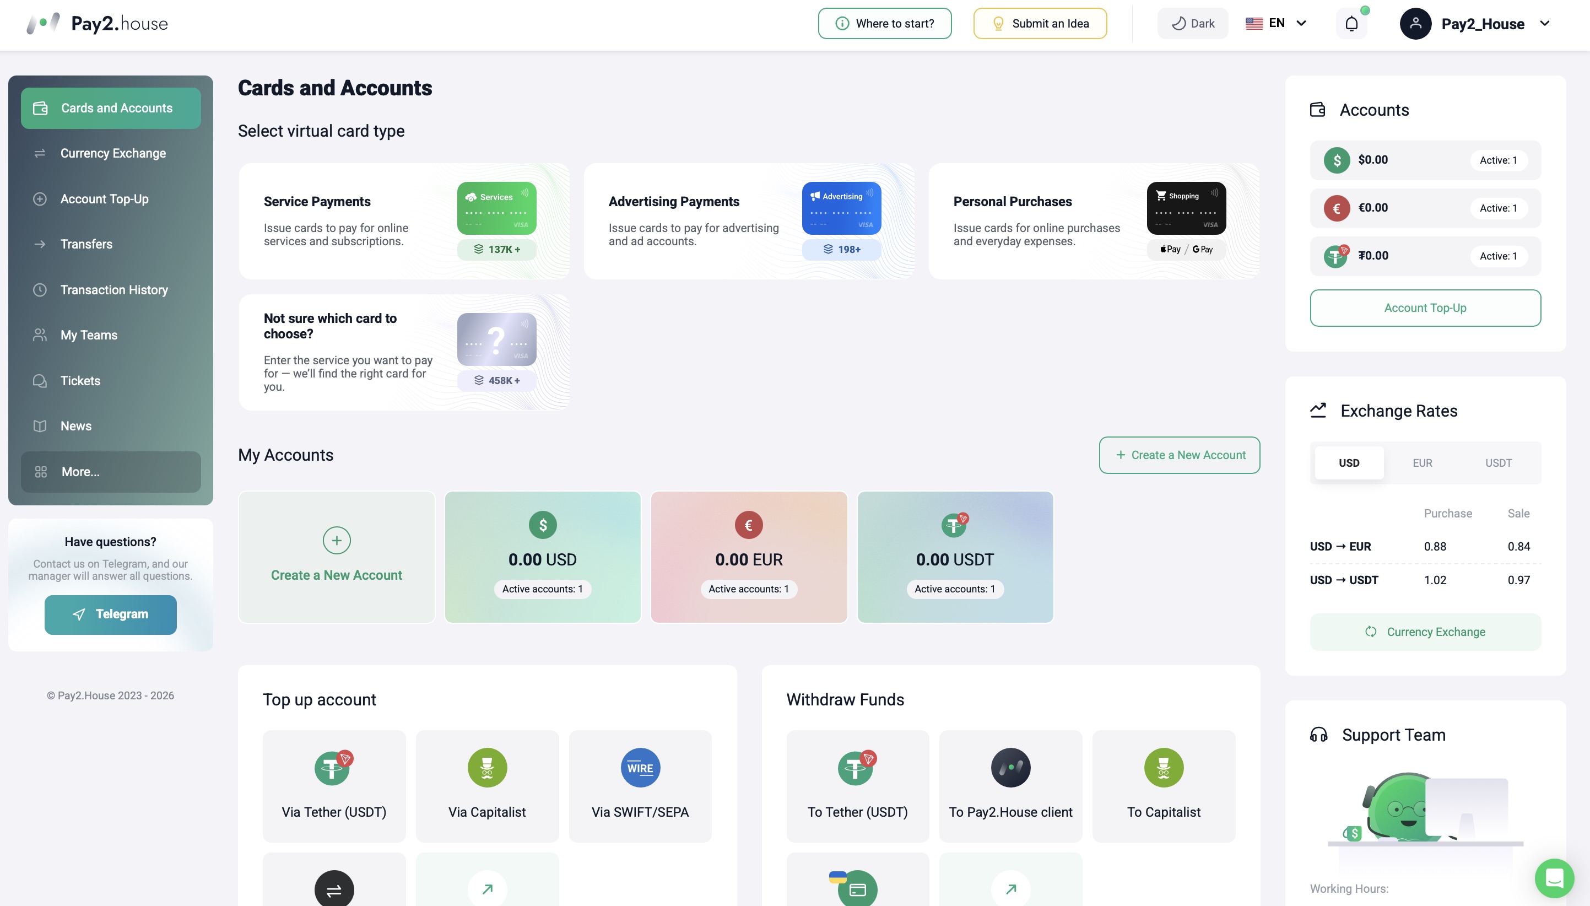This screenshot has height=906, width=1590.
Task: Click the Active: 1 badge for ₮0.00
Action: pyautogui.click(x=1498, y=256)
